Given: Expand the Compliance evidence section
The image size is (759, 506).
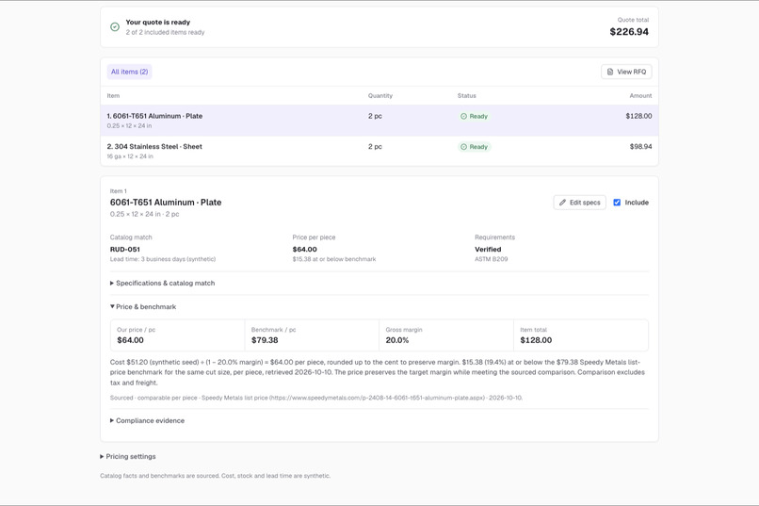Looking at the screenshot, I should coord(147,421).
